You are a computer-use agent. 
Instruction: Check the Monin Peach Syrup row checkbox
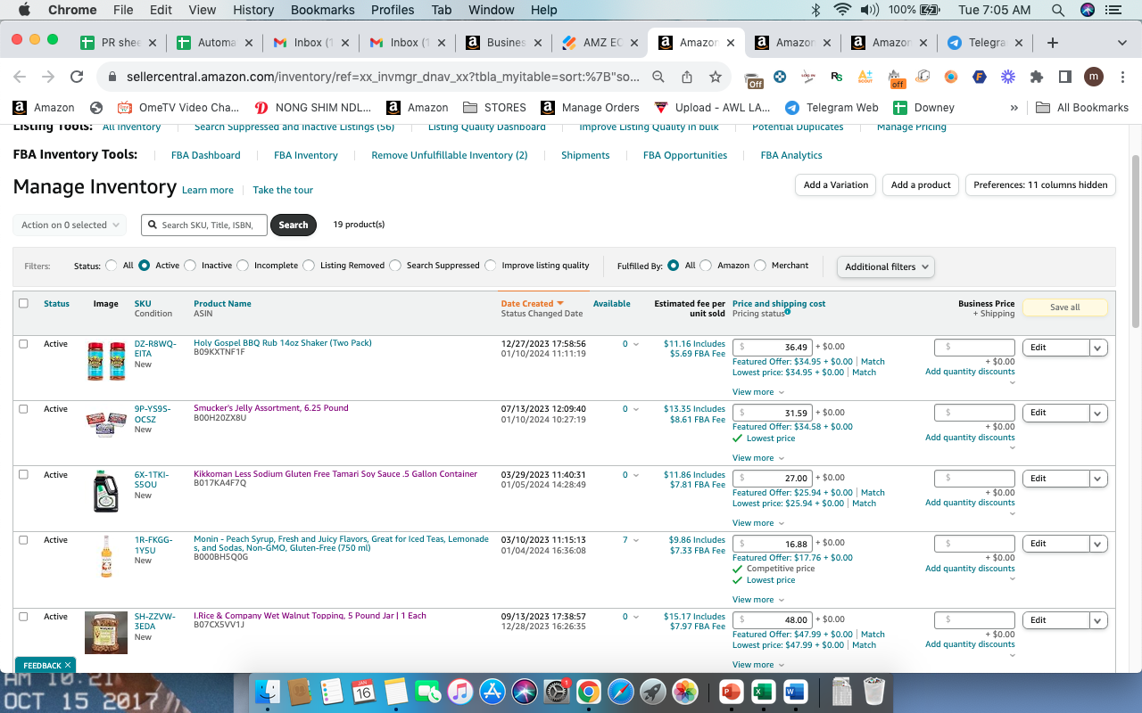(x=24, y=540)
